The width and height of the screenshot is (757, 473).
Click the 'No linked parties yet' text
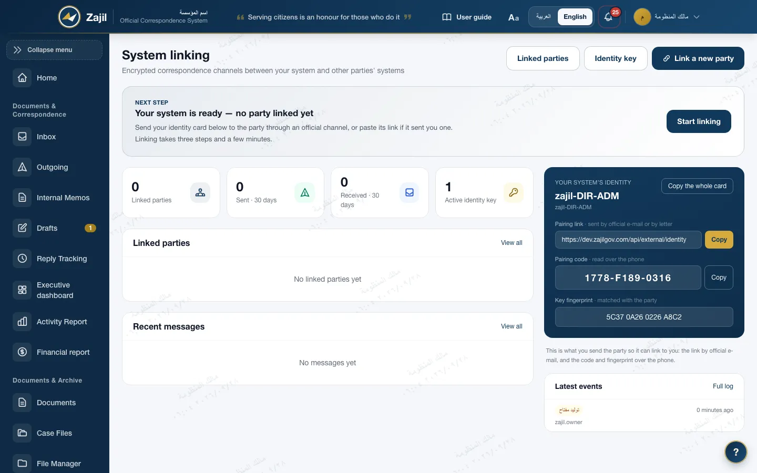[x=328, y=279]
